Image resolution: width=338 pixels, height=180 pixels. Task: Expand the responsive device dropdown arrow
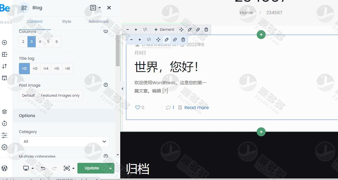[x=32, y=168]
